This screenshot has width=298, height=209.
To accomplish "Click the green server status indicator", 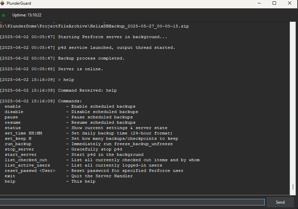I will [x=4, y=15].
